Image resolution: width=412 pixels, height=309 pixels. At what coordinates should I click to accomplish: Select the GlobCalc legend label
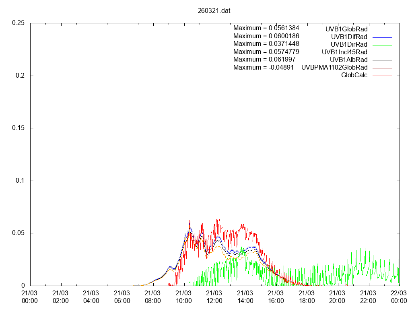[354, 75]
